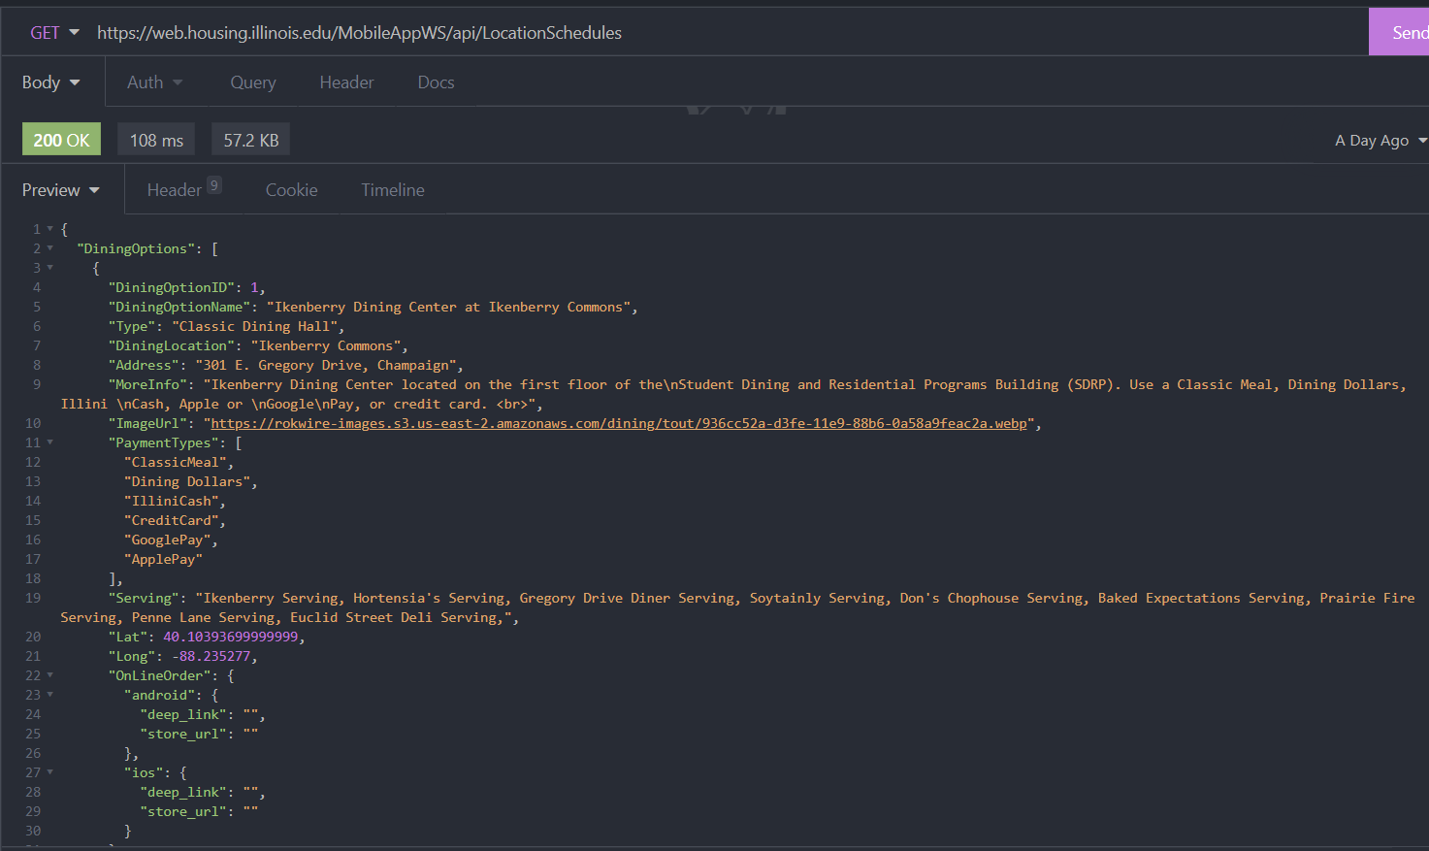Viewport: 1429px width, 851px height.
Task: Click the 108 ms response time
Action: pyautogui.click(x=156, y=140)
